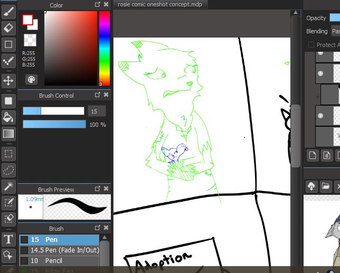Open the color palette icon

[31, 79]
